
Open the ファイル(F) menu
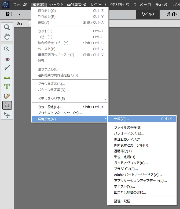pyautogui.click(x=21, y=5)
